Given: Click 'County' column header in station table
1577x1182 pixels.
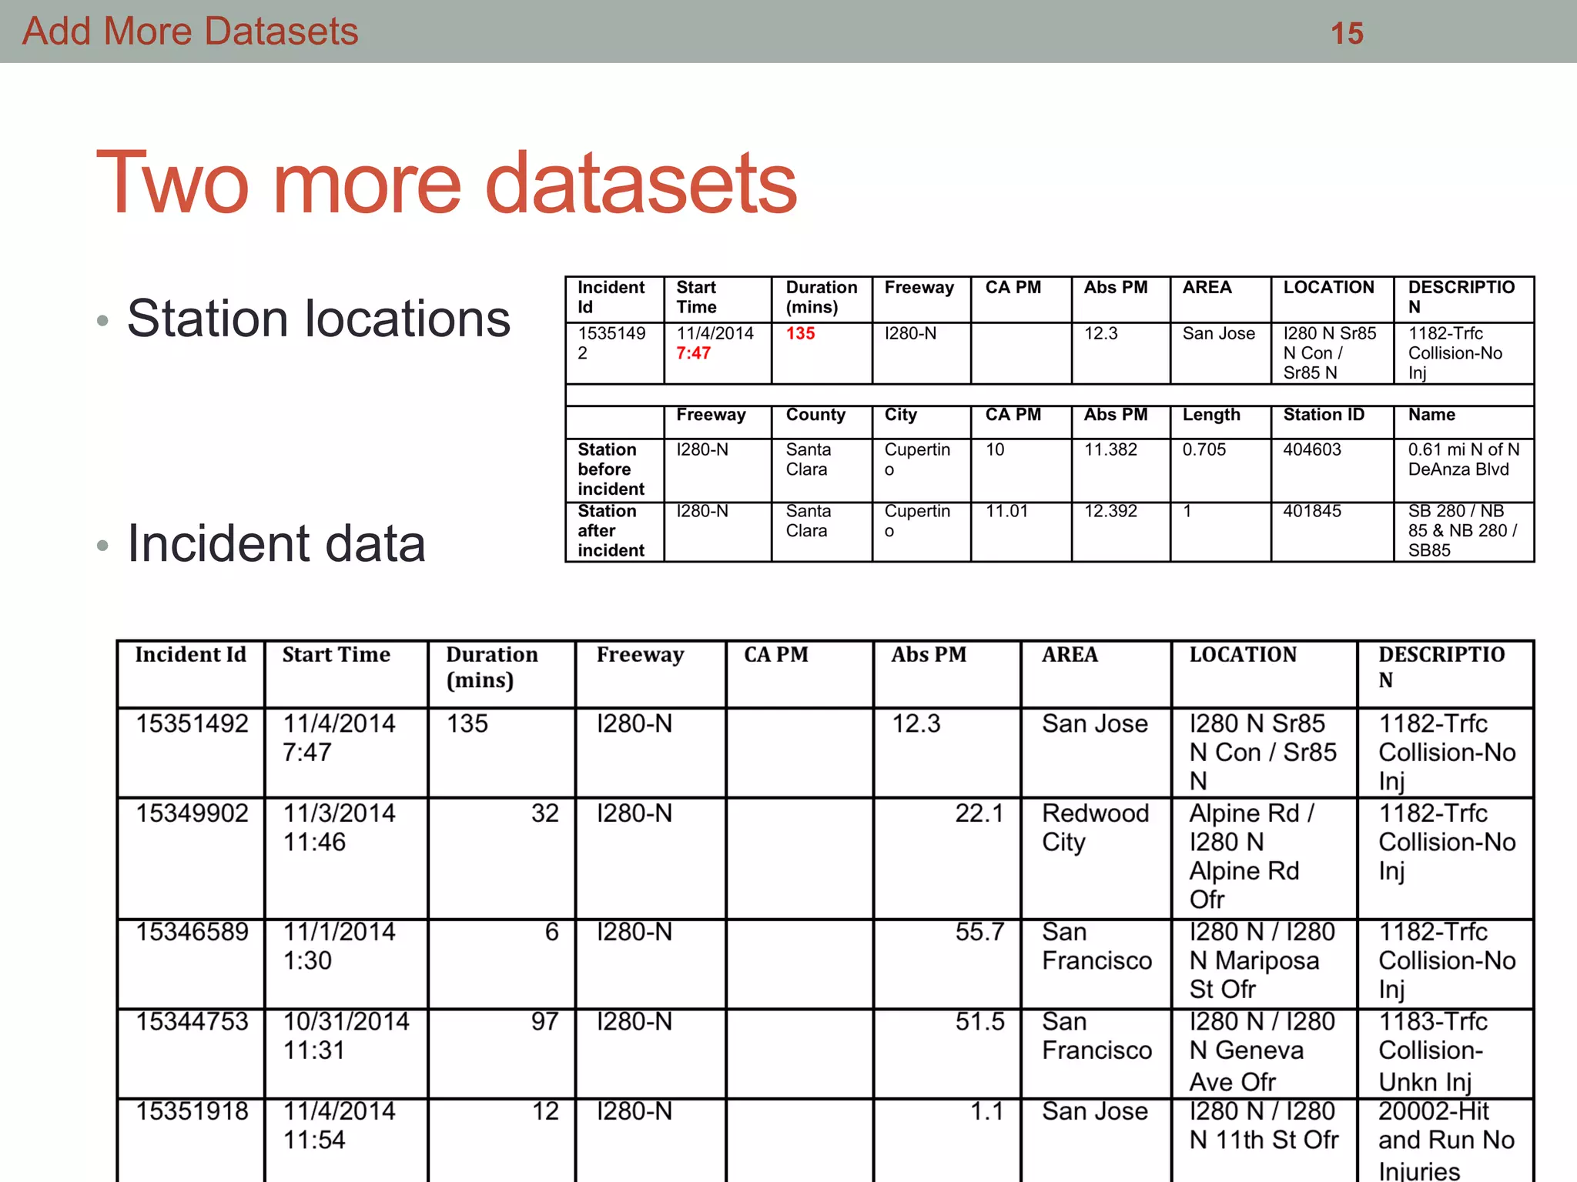Looking at the screenshot, I should [815, 415].
